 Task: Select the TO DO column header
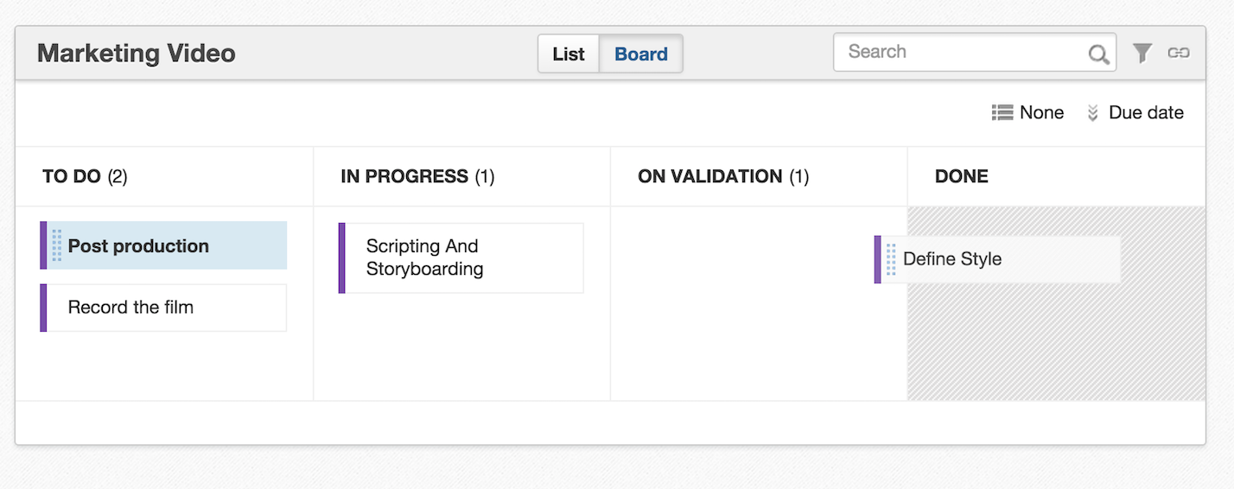[x=85, y=176]
